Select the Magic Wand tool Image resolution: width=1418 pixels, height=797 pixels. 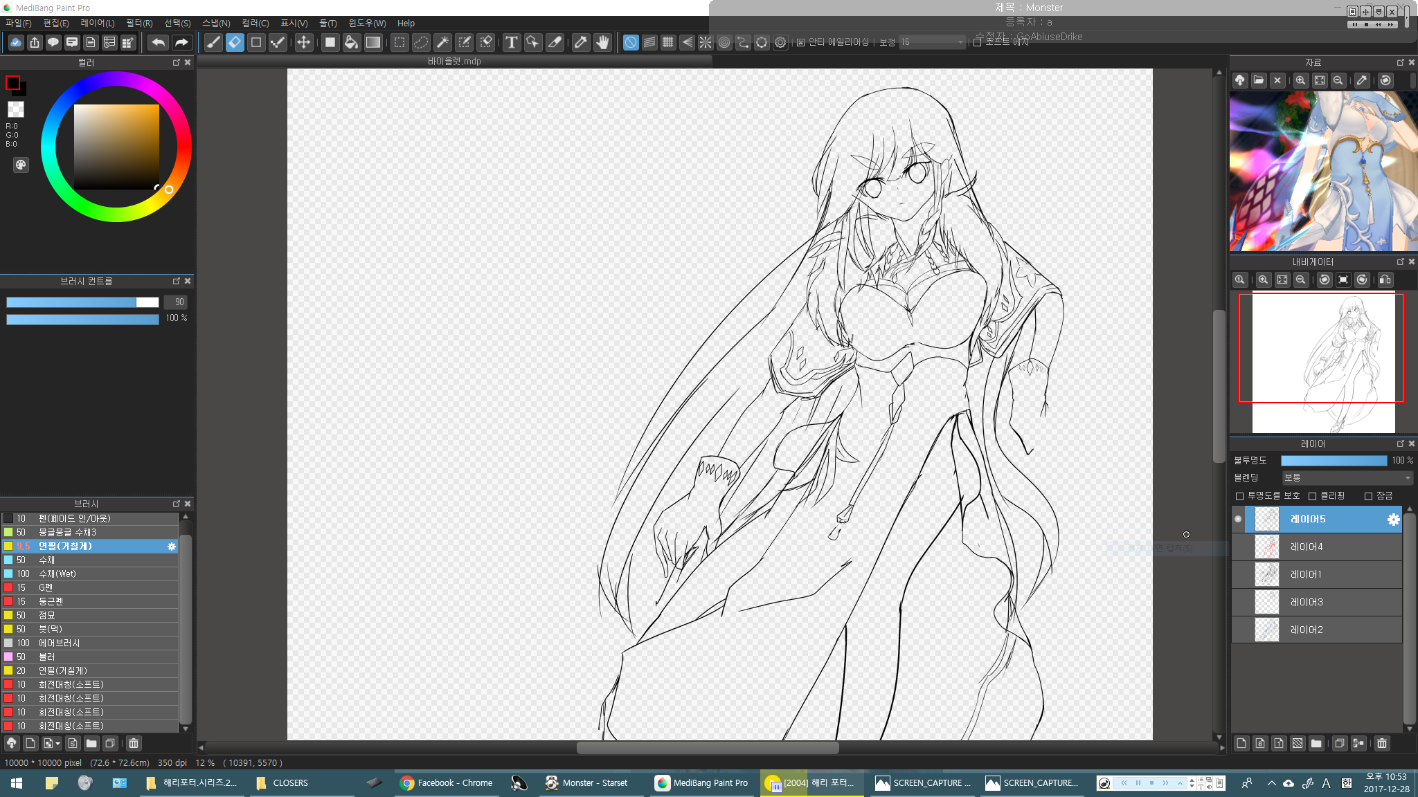(x=442, y=43)
